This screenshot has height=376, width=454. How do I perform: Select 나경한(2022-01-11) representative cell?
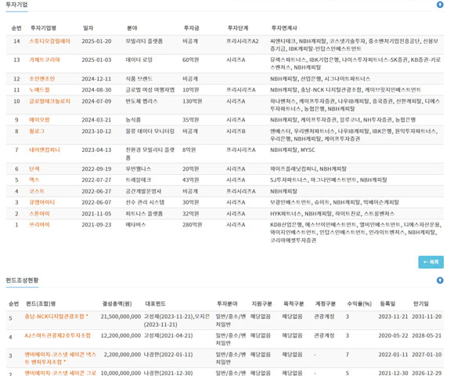pos(168,355)
